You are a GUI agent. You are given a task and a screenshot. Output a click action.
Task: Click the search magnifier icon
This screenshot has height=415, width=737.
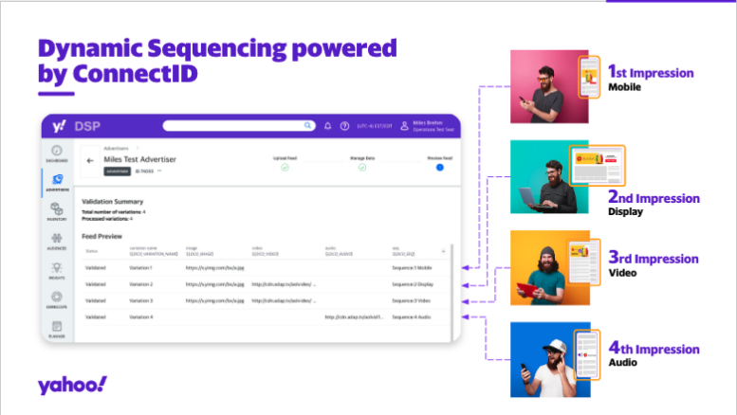(307, 125)
